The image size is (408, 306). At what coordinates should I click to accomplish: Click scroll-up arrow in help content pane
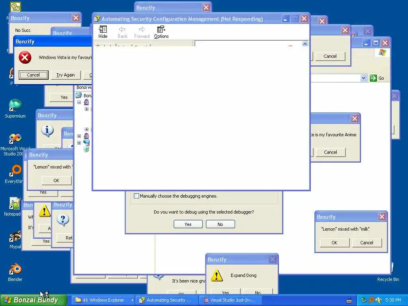(x=305, y=44)
